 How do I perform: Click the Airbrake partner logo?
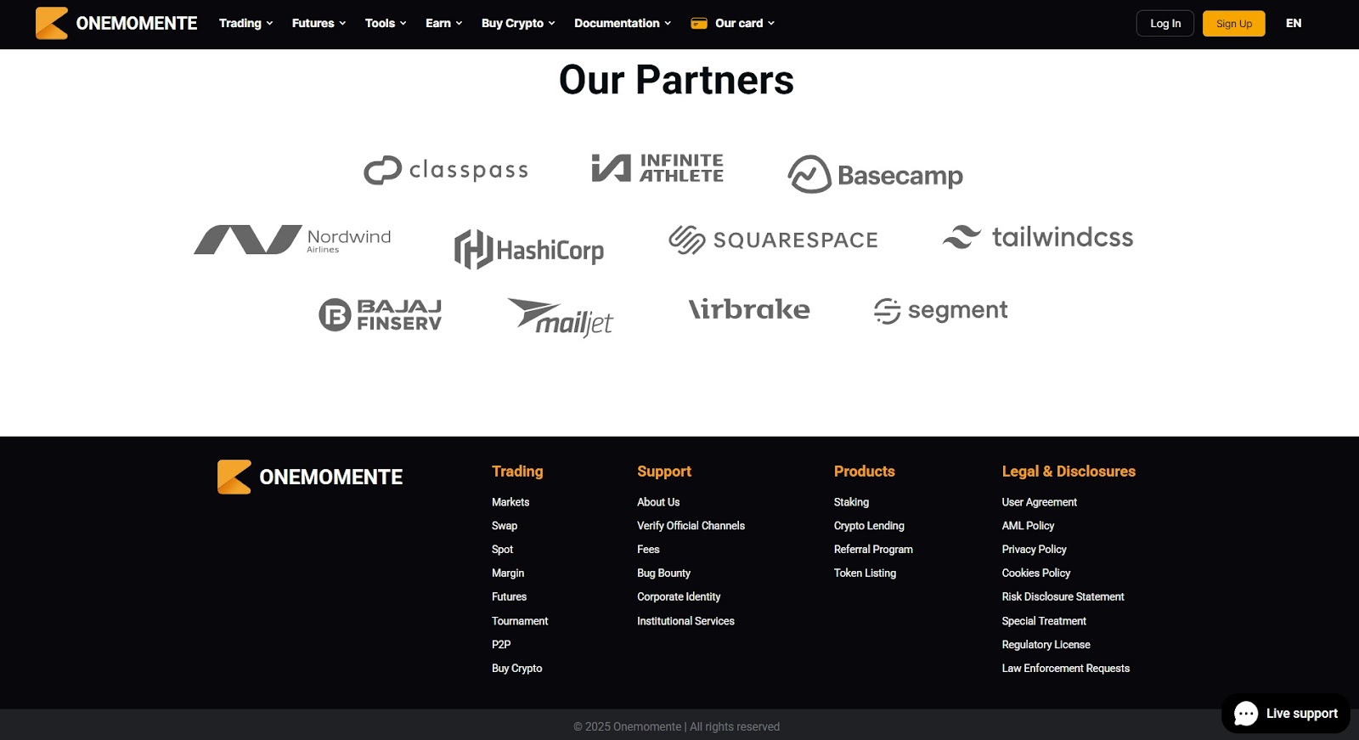(x=749, y=309)
